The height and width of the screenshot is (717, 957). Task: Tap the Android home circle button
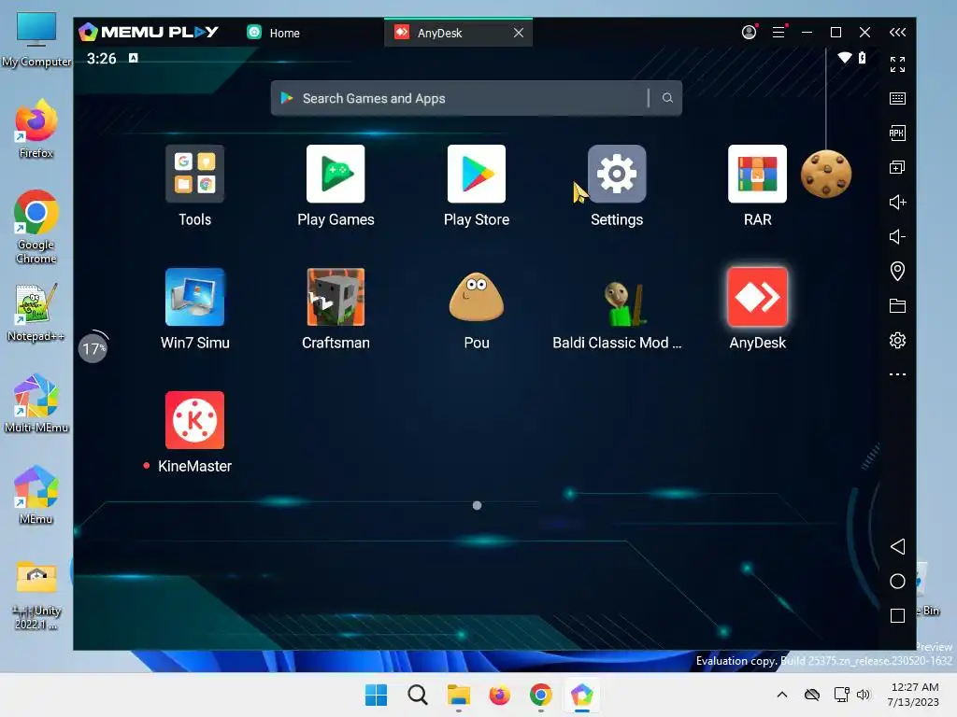(897, 581)
